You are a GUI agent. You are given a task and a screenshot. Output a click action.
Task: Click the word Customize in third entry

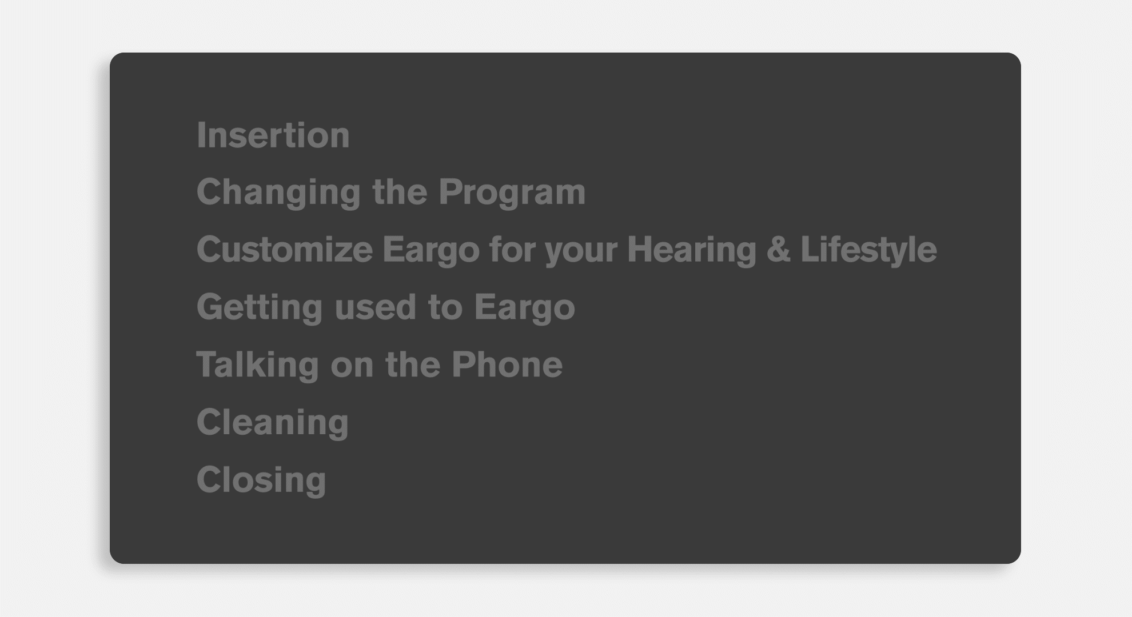tap(285, 250)
